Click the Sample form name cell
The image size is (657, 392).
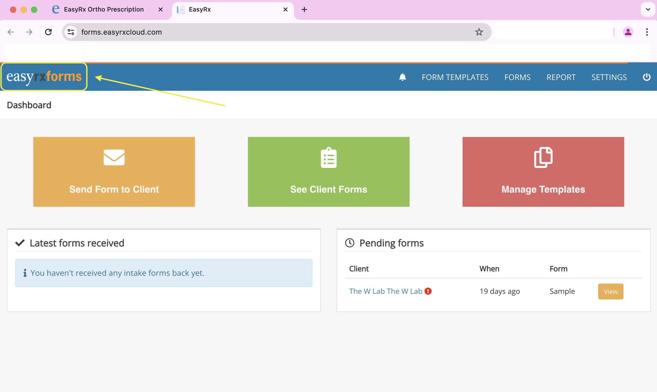(562, 291)
